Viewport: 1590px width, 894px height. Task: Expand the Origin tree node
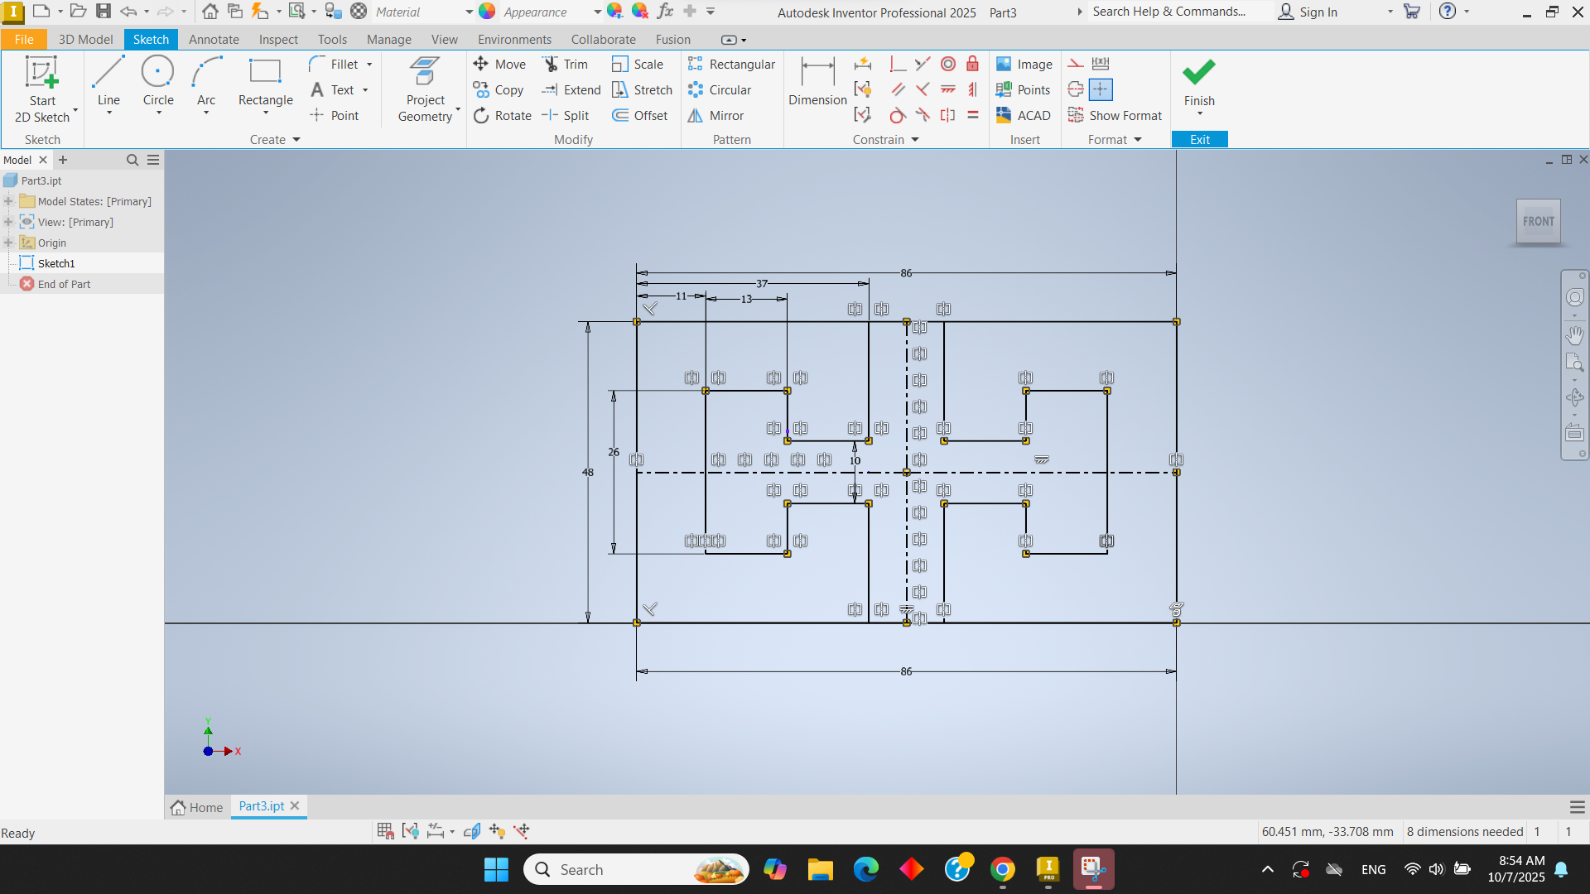[8, 243]
